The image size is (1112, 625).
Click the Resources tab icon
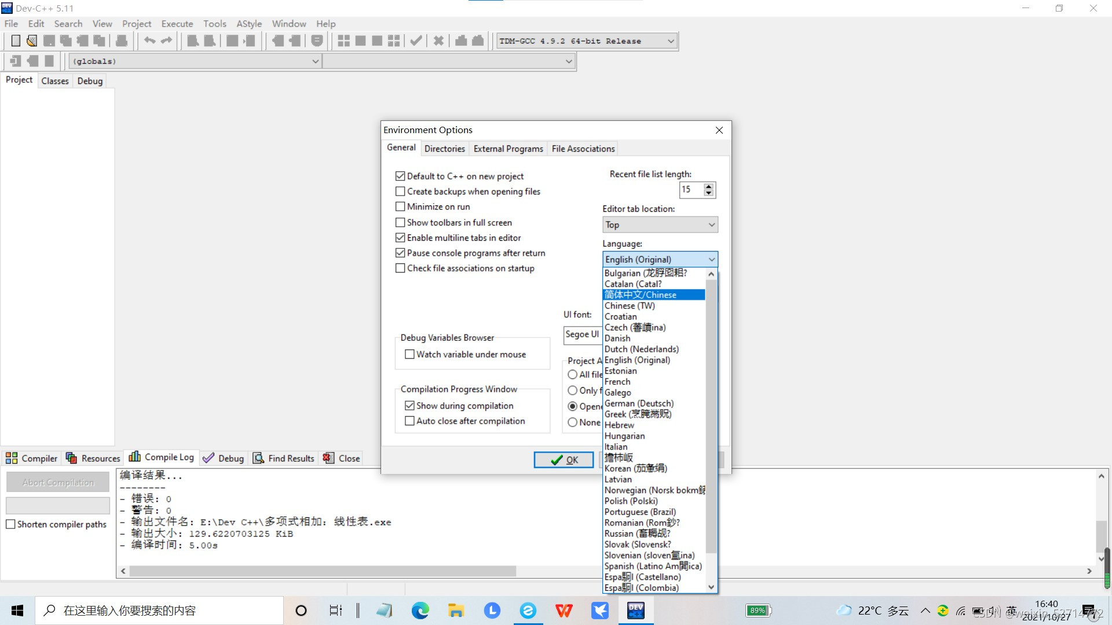coord(72,458)
